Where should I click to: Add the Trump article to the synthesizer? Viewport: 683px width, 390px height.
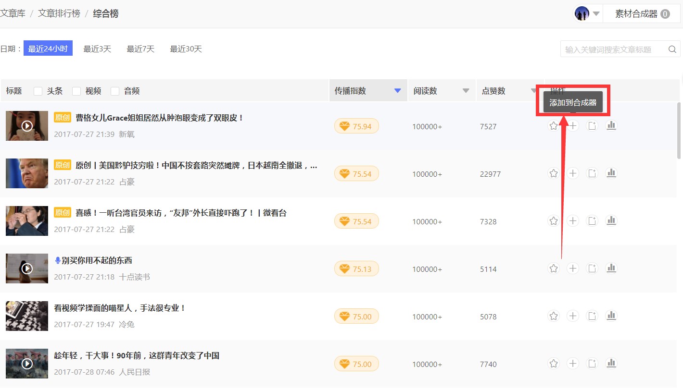pos(572,173)
